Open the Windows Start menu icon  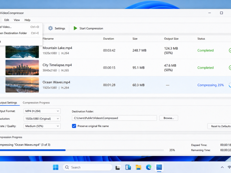[x=55, y=167]
